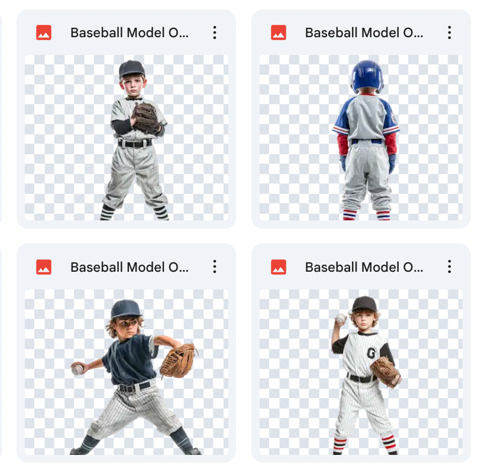Open more actions for the navy-jersey pitcher file
Screen dimensions: 485x475
click(215, 266)
